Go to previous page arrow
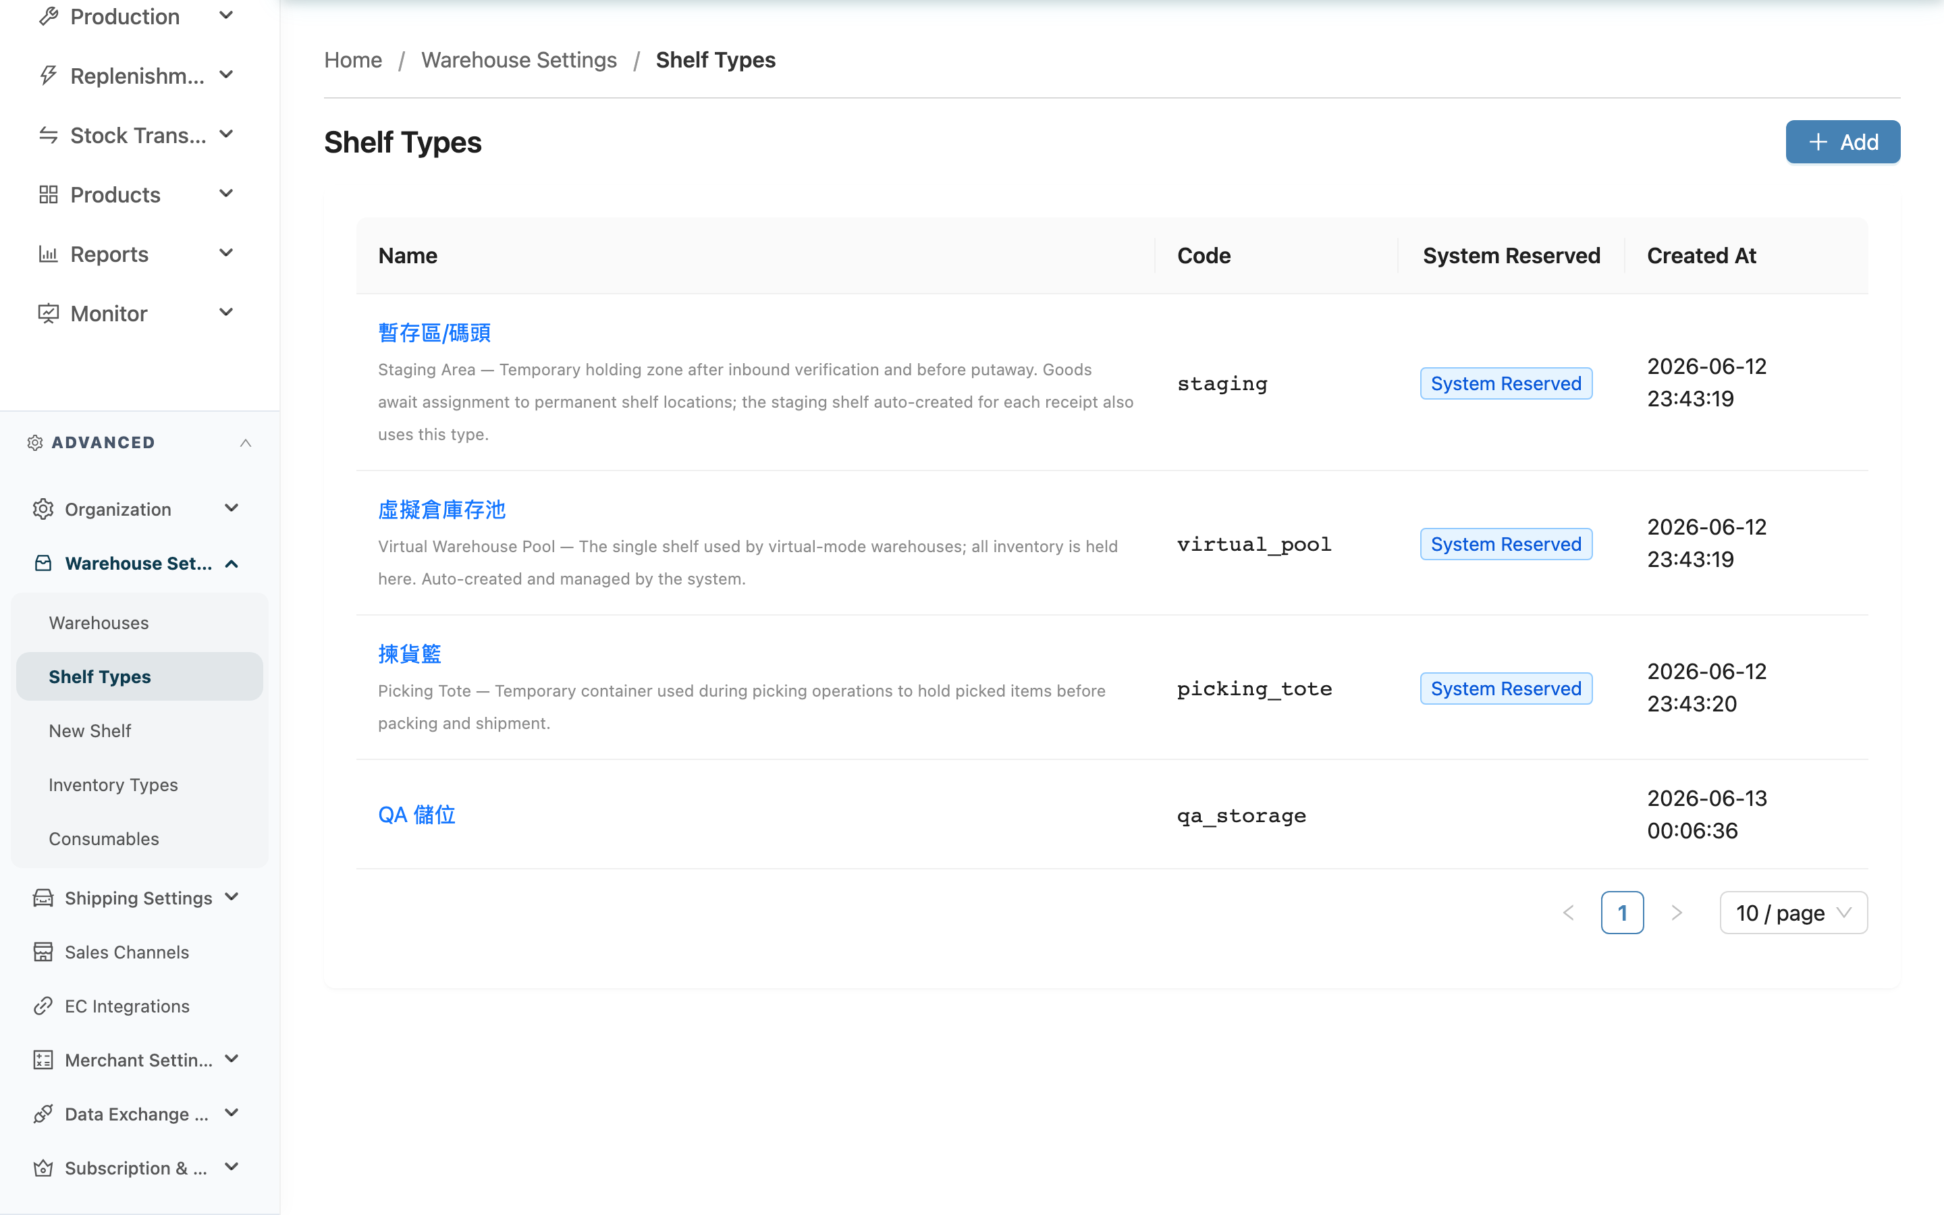Viewport: 1944px width, 1215px height. tap(1568, 913)
